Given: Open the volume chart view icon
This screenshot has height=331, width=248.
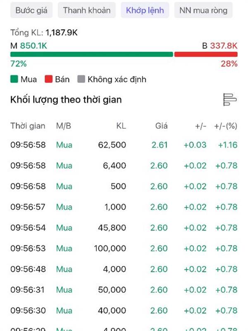Looking at the screenshot, I should (229, 99).
